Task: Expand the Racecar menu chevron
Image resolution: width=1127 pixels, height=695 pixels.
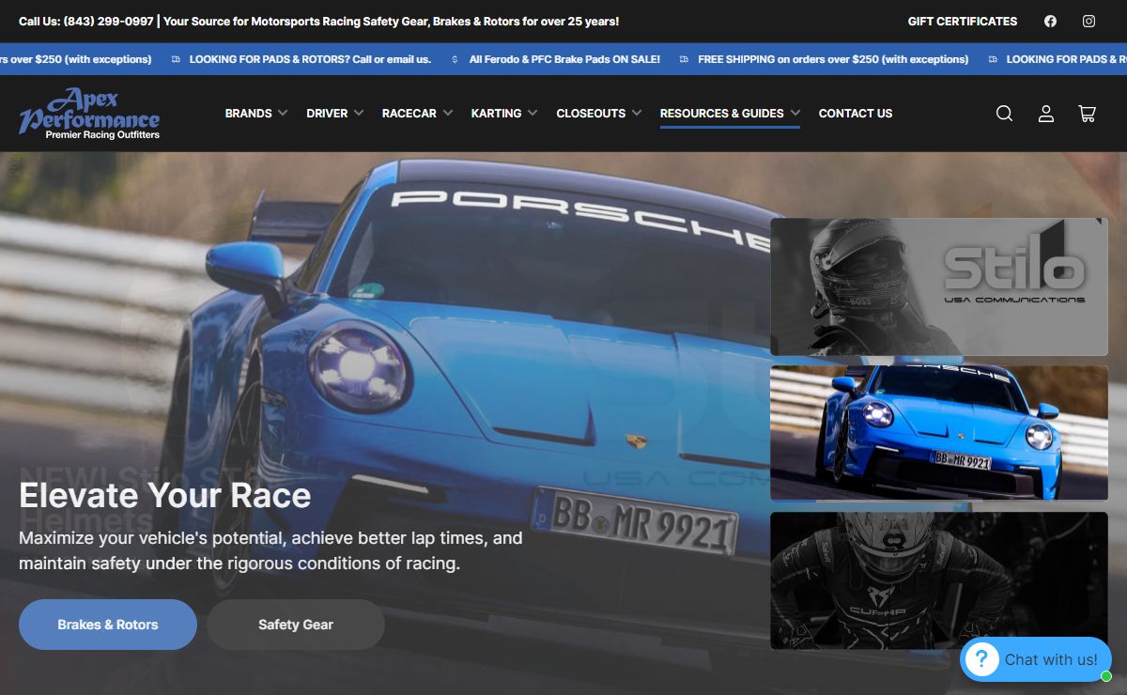Action: click(x=448, y=113)
